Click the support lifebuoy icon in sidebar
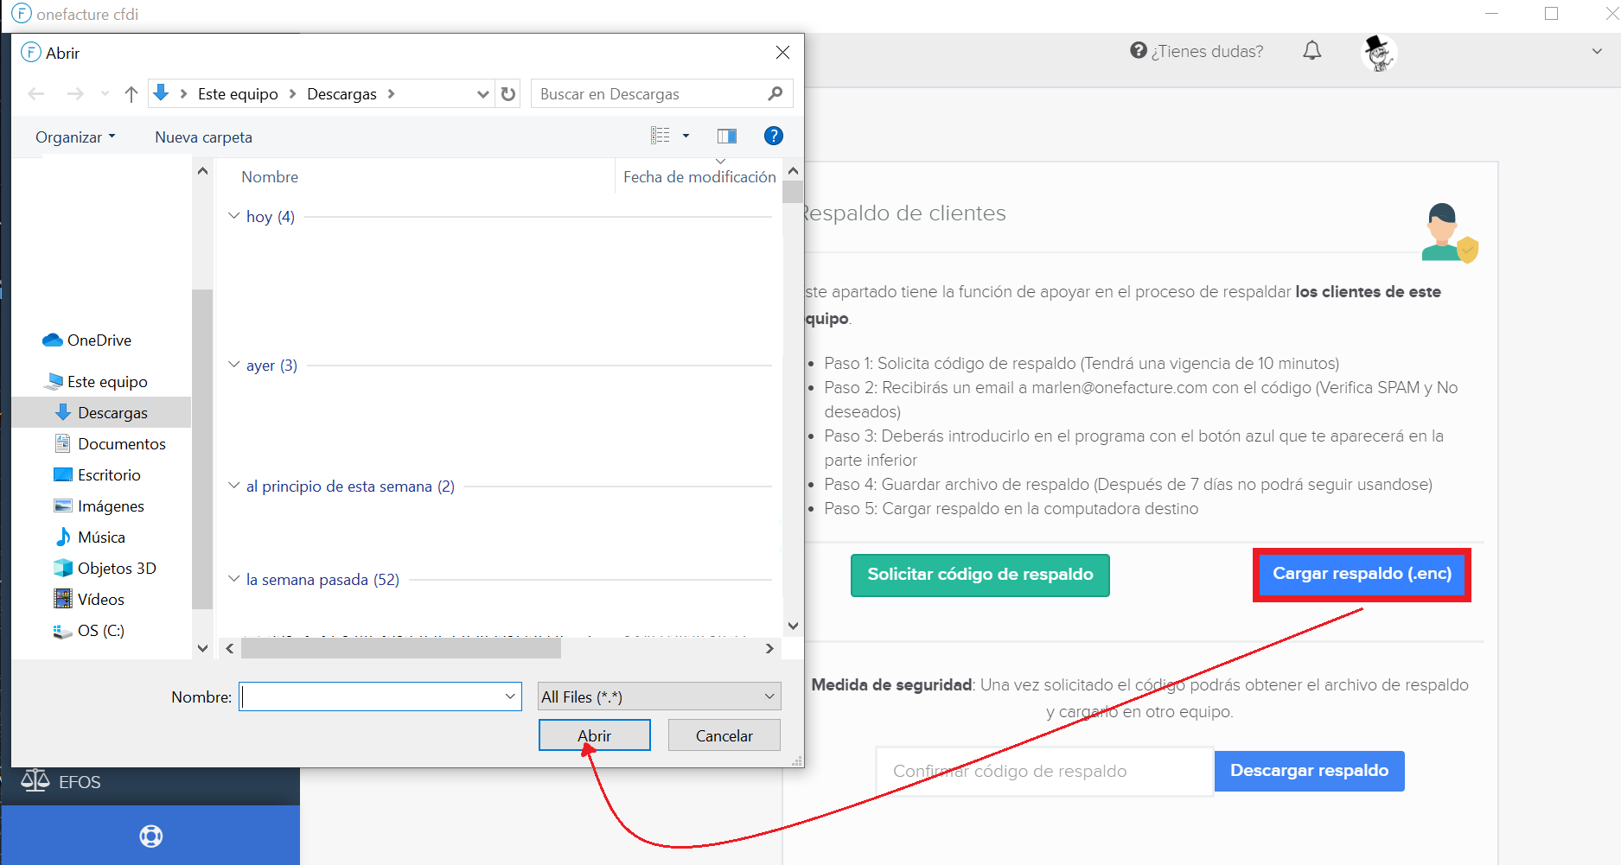 (151, 836)
